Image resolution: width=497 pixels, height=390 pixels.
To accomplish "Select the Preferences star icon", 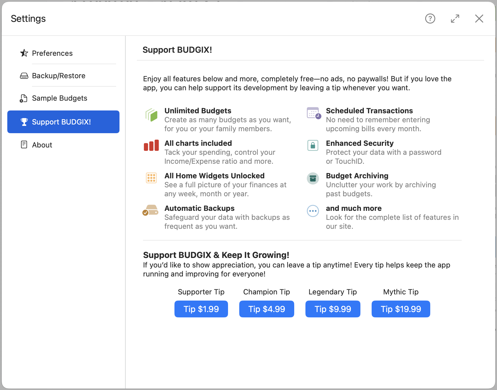I will (x=24, y=53).
